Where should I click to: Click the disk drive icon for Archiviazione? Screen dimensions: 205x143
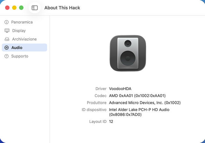pyautogui.click(x=7, y=39)
